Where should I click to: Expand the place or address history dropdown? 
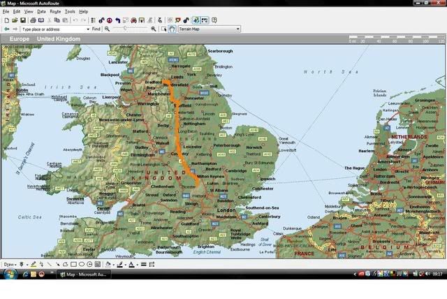[88, 29]
